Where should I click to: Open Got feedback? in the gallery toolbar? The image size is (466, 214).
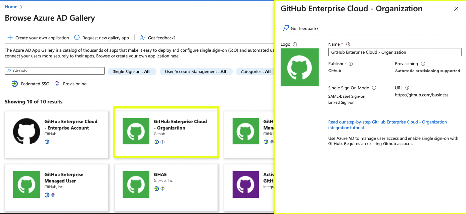[162, 38]
